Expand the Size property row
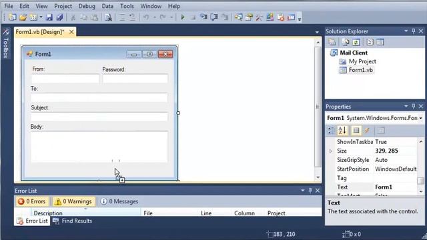The height and width of the screenshot is (240, 427). point(331,151)
